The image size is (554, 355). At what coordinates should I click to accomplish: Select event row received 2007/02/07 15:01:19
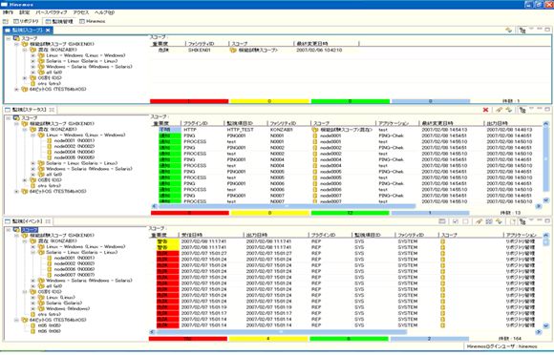tap(345, 307)
